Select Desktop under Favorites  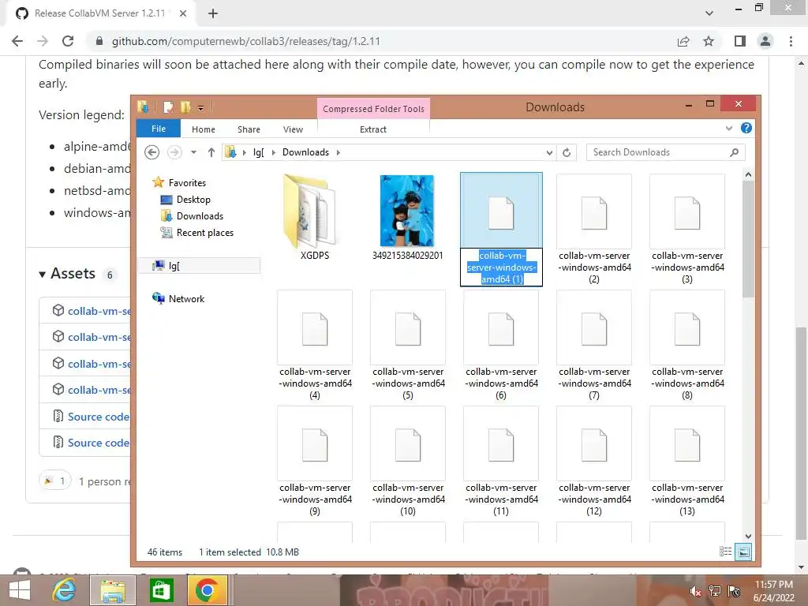(x=185, y=200)
